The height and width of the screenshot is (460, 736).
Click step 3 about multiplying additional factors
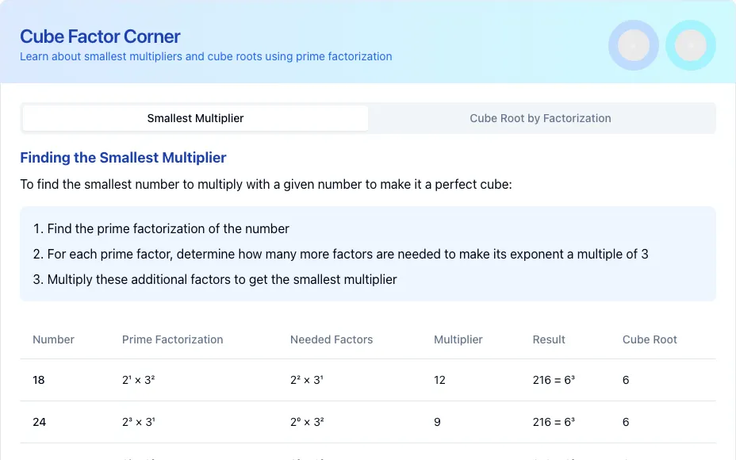215,279
